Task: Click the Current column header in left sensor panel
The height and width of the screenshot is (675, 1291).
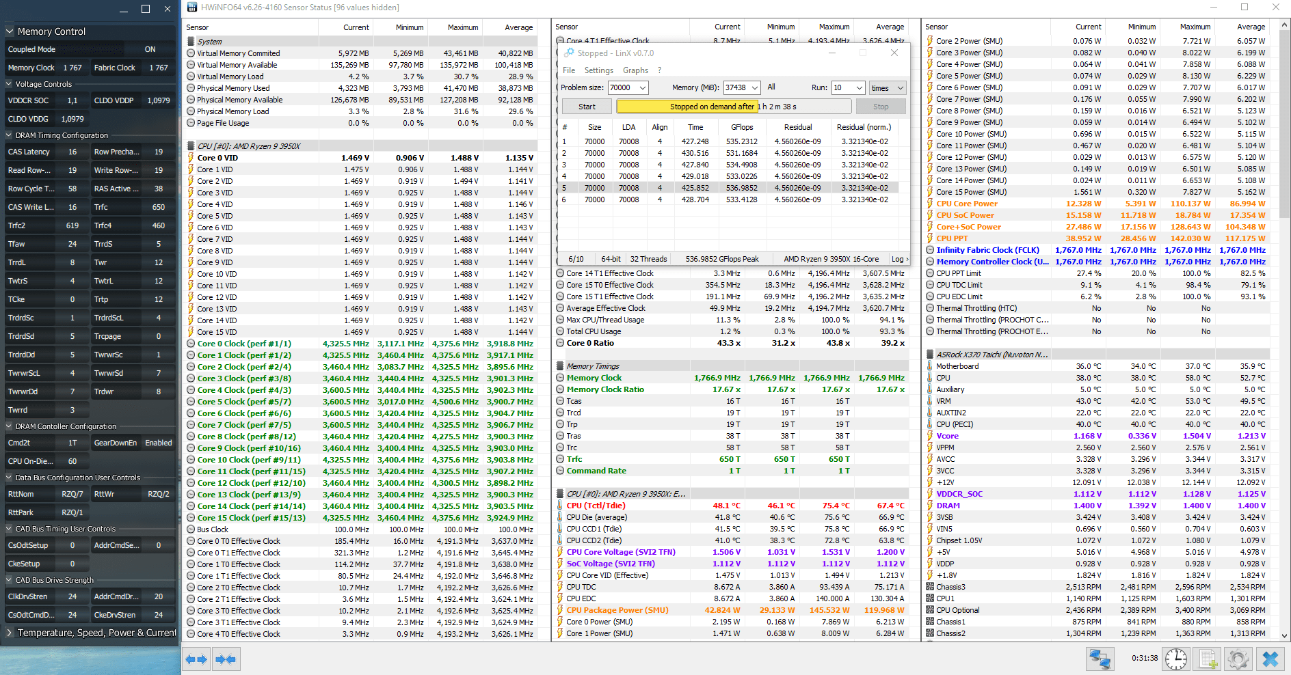Action: [x=356, y=27]
